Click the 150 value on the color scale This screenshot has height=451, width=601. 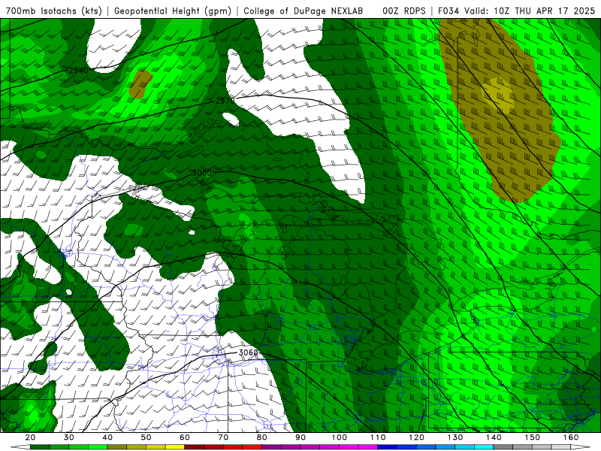(x=533, y=437)
